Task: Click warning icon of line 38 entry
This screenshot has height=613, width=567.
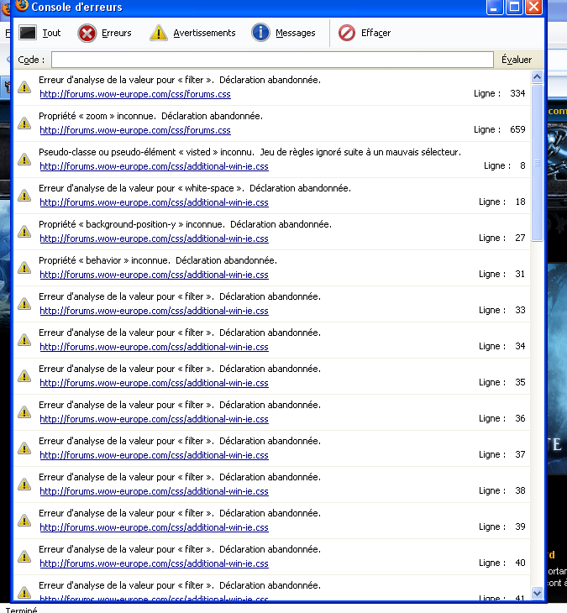Action: click(24, 484)
